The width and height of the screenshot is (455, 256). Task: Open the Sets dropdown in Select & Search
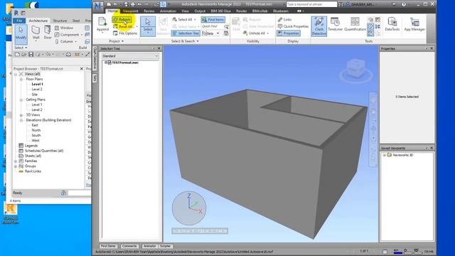[210, 33]
